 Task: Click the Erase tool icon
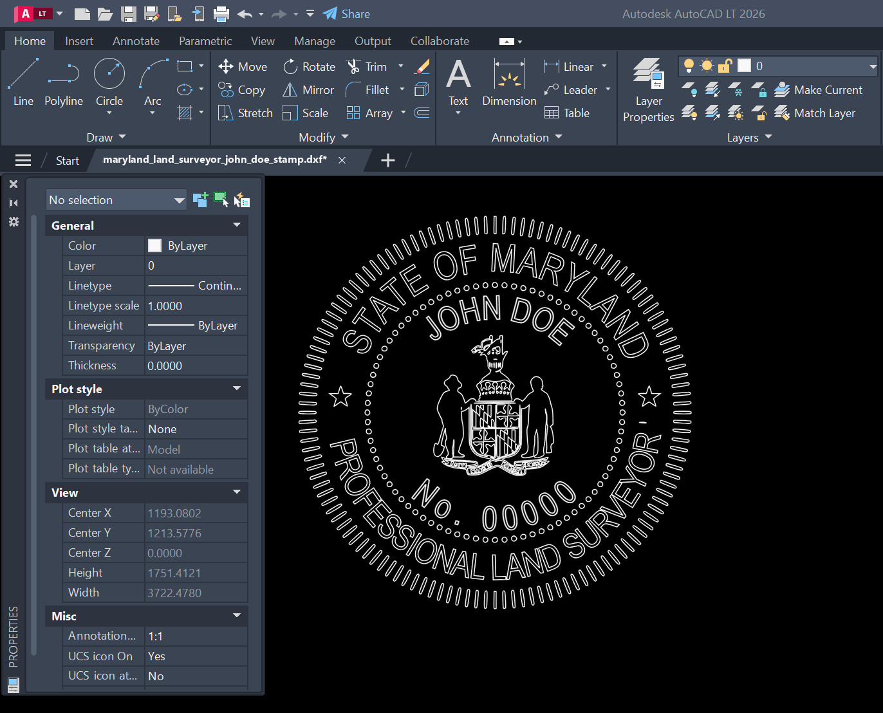coord(422,67)
